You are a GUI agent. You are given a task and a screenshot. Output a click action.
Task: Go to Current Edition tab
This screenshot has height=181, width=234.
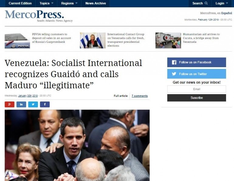20,3
